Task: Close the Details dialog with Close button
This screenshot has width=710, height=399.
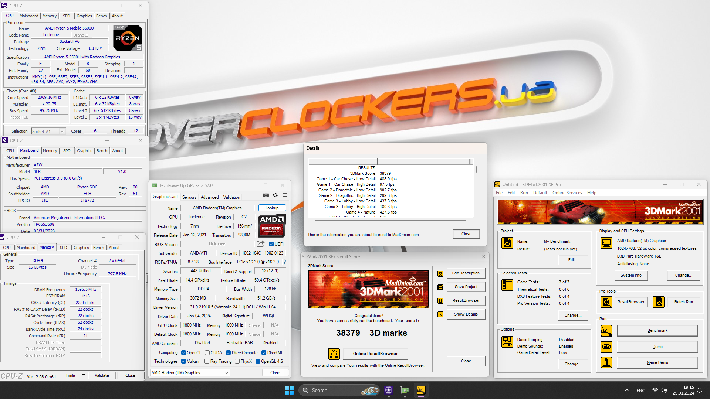Action: click(466, 234)
